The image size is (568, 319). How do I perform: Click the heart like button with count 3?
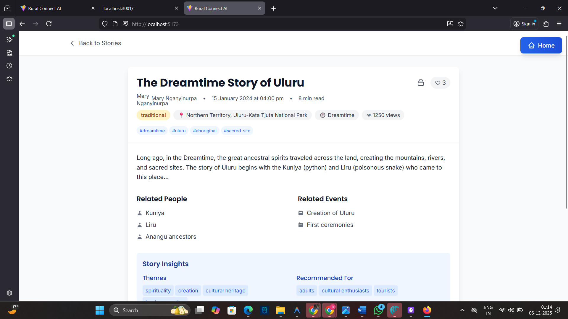440,83
